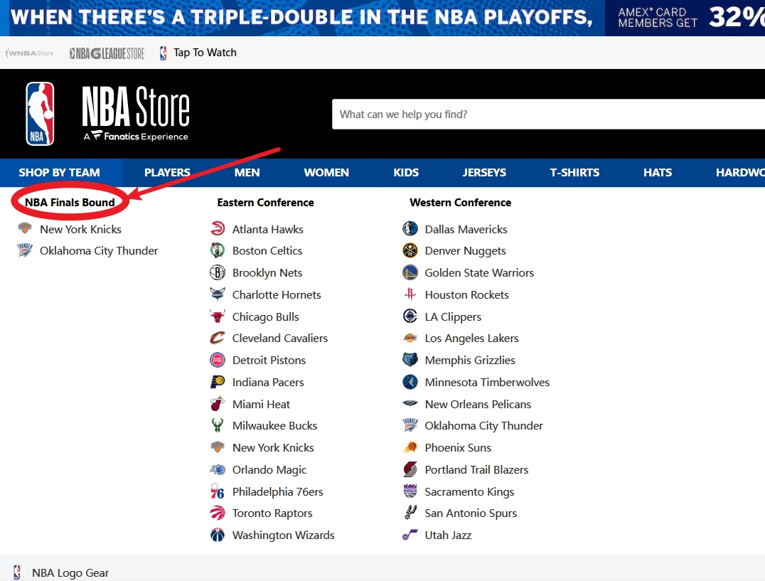Click the product search field
Viewport: 765px width, 581px height.
point(548,114)
